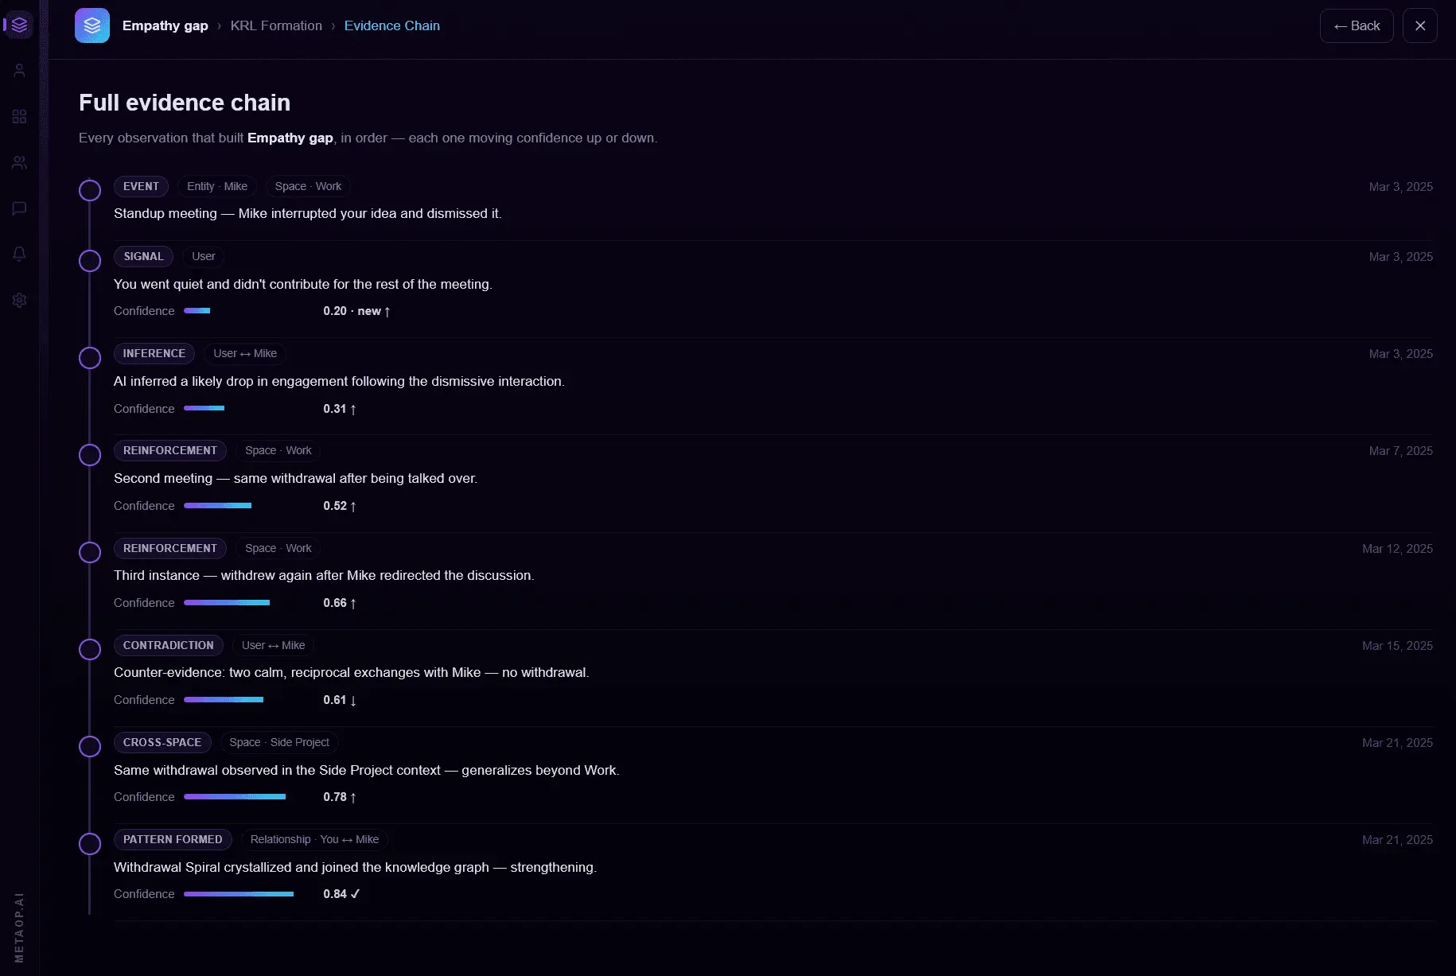Screen dimensions: 1456x976
Task: Click the 0.52 confidence bar
Action: pyautogui.click(x=218, y=506)
